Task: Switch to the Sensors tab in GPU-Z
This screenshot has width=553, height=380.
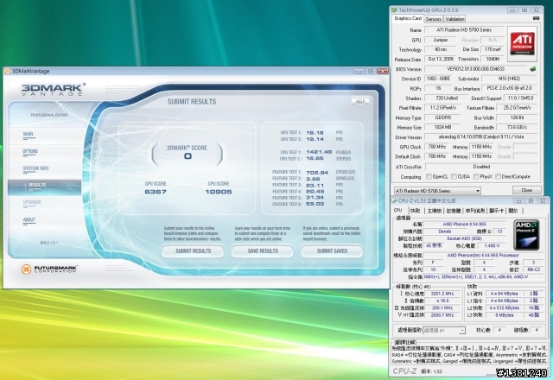Action: pos(434,19)
